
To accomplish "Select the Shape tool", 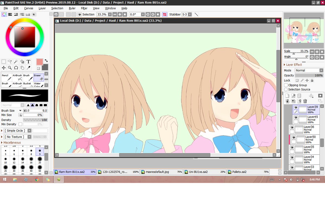I will click(22, 62).
